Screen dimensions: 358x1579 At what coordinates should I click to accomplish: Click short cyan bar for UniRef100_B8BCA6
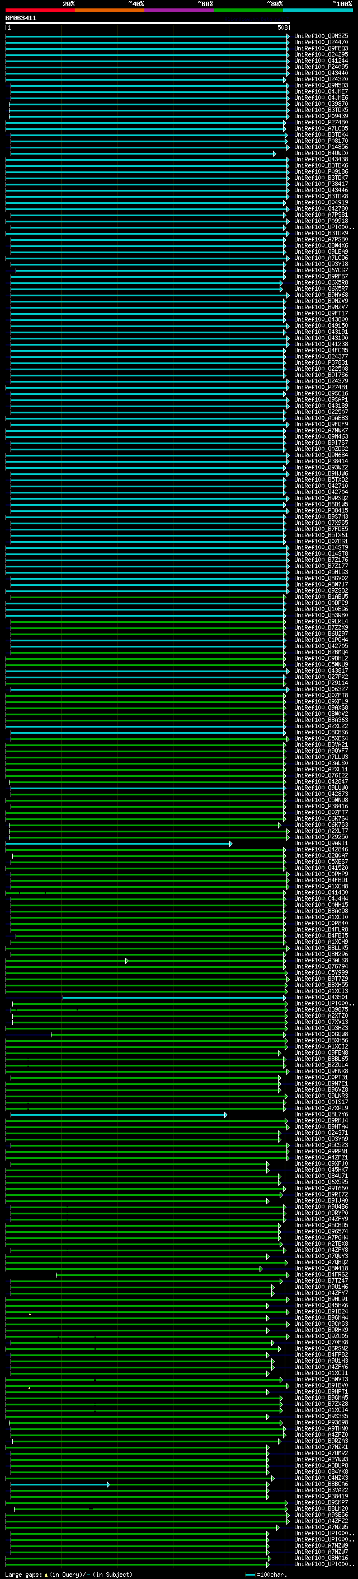[60, 1484]
